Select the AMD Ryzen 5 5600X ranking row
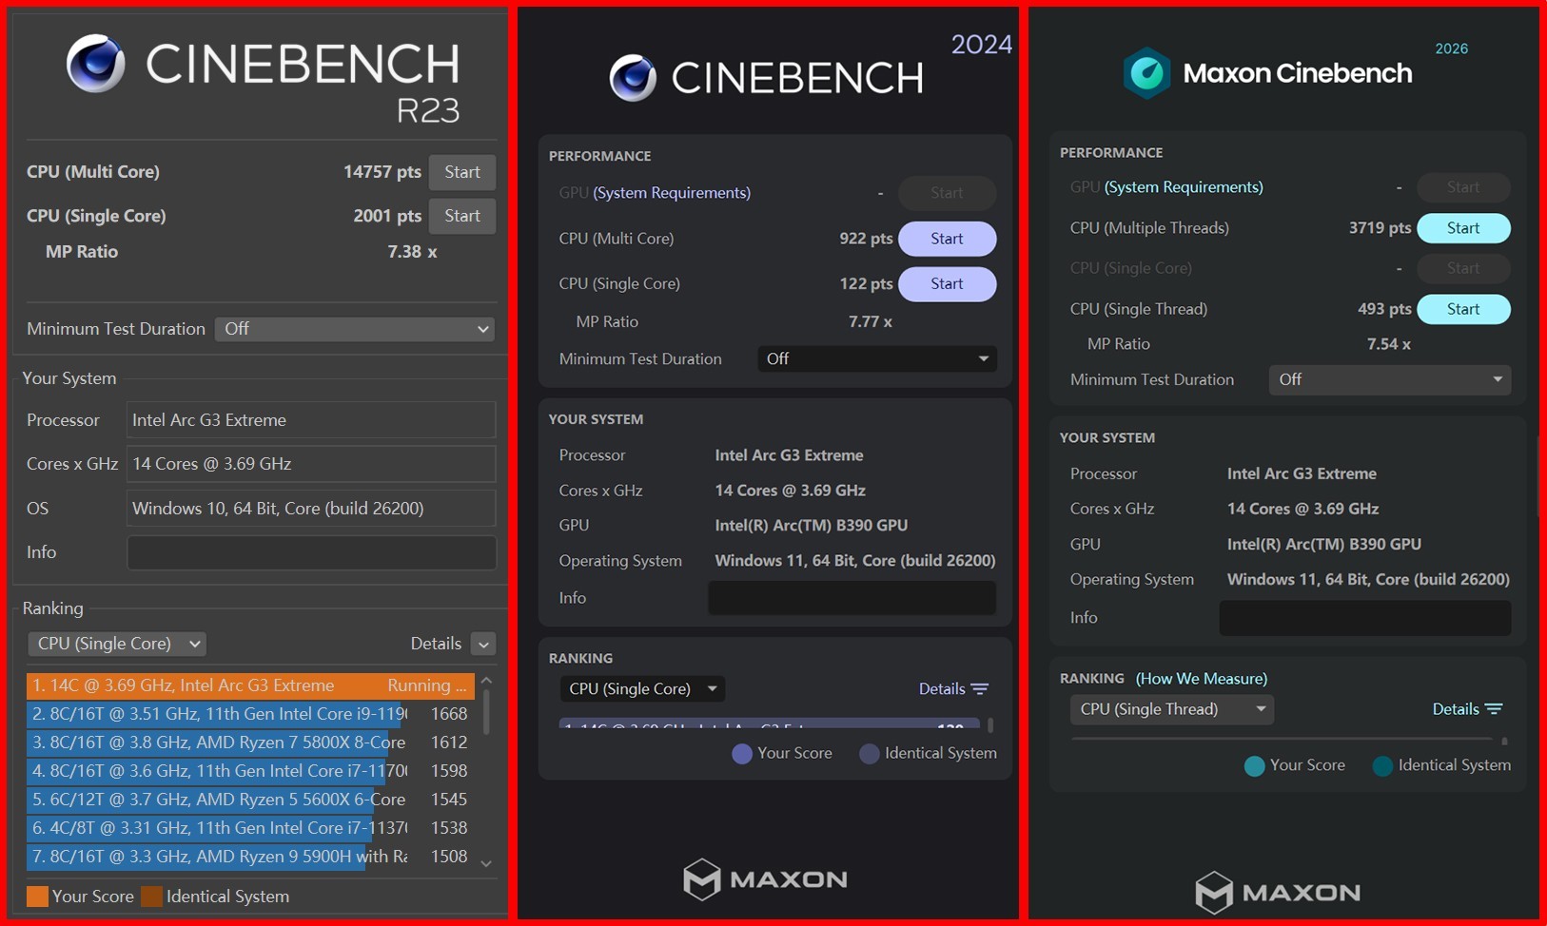1547x926 pixels. [250, 800]
